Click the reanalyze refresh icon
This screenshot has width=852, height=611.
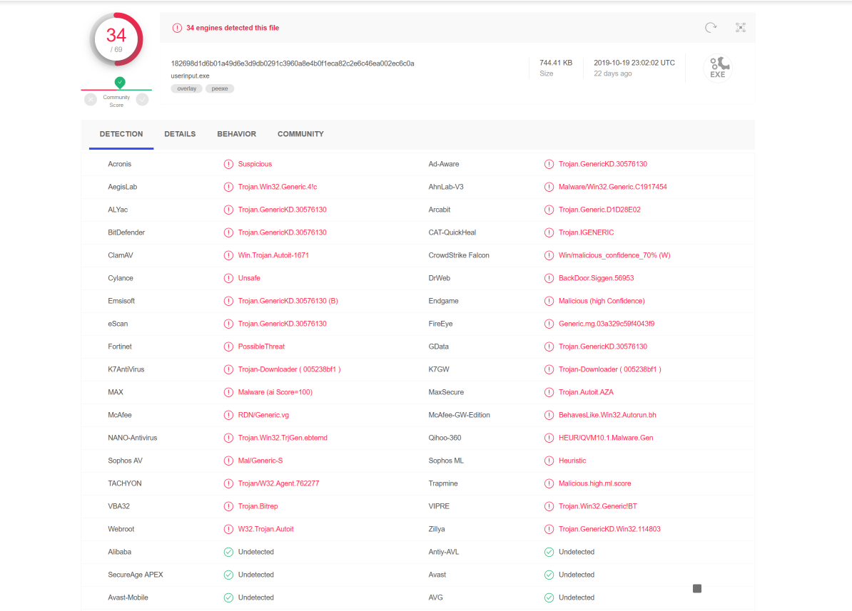click(711, 27)
